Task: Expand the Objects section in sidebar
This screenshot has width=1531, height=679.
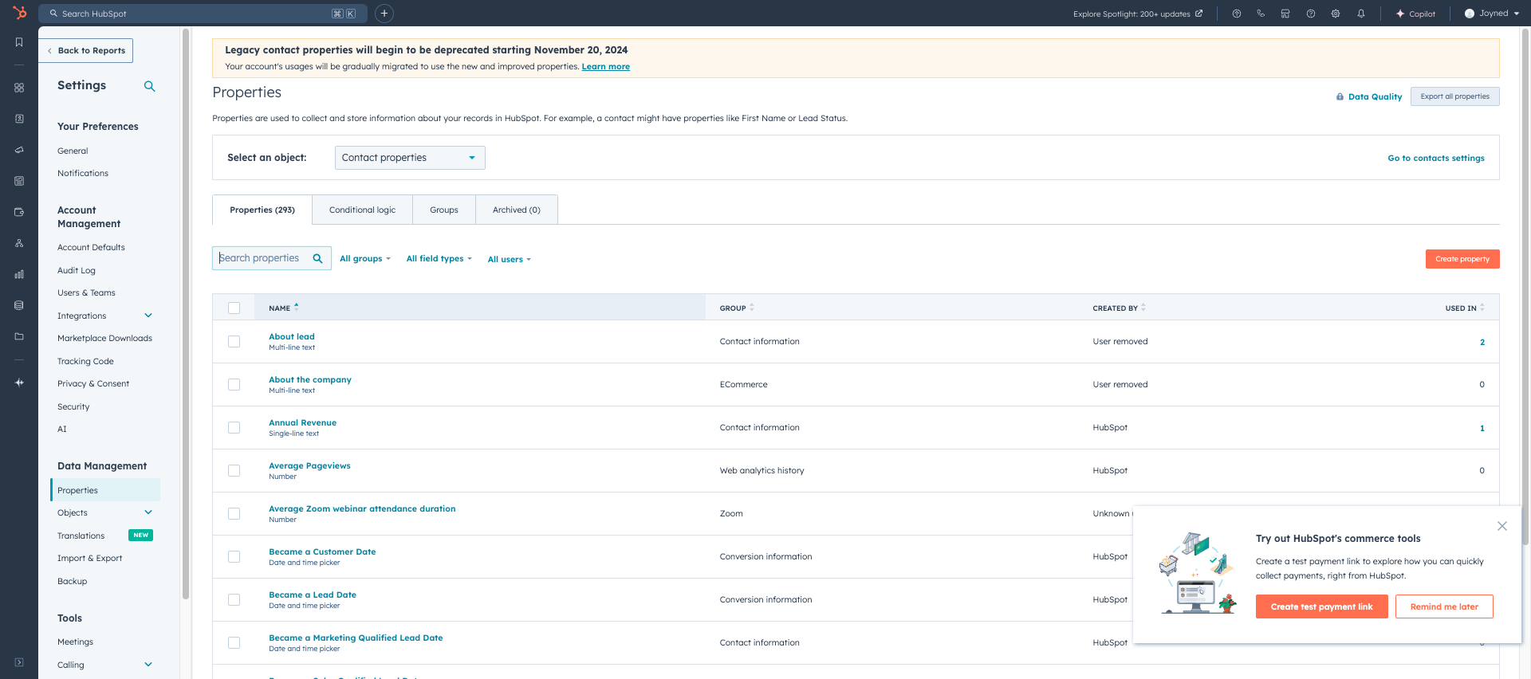Action: (148, 512)
